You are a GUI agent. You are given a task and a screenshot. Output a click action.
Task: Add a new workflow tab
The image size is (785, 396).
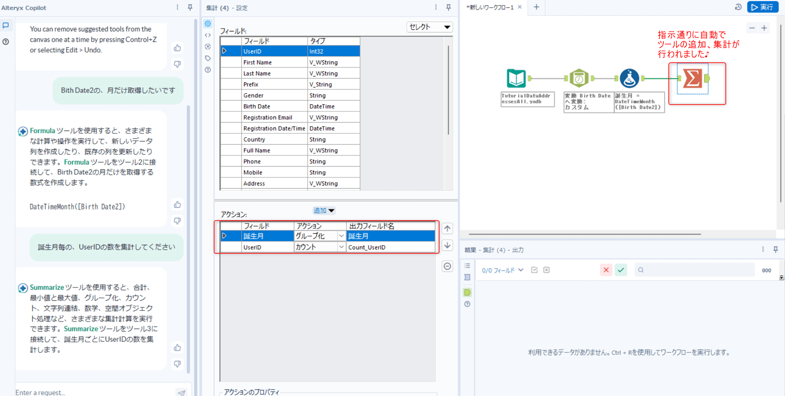coord(537,7)
